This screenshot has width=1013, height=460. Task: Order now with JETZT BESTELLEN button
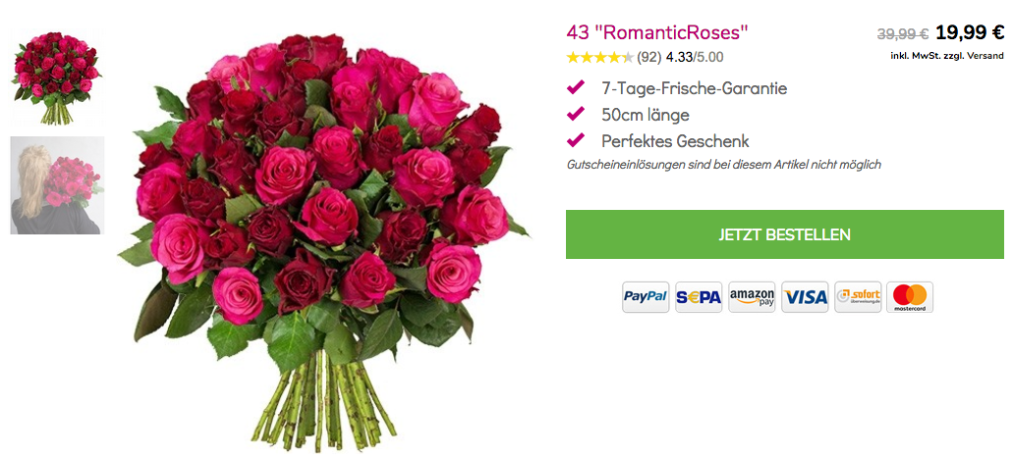point(785,234)
